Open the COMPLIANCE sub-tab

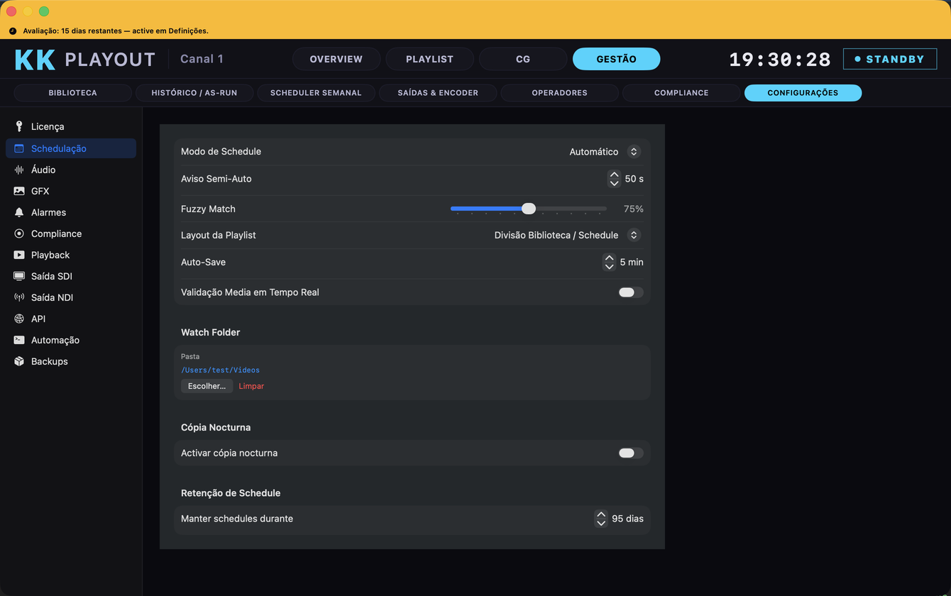(681, 93)
